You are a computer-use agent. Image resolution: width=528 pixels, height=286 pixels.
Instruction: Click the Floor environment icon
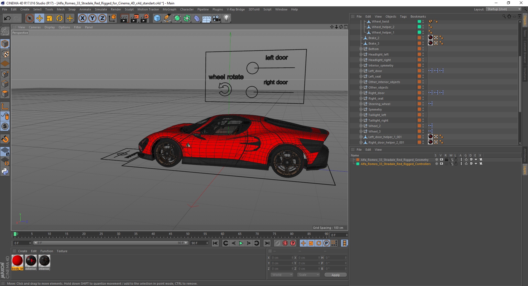coord(207,18)
